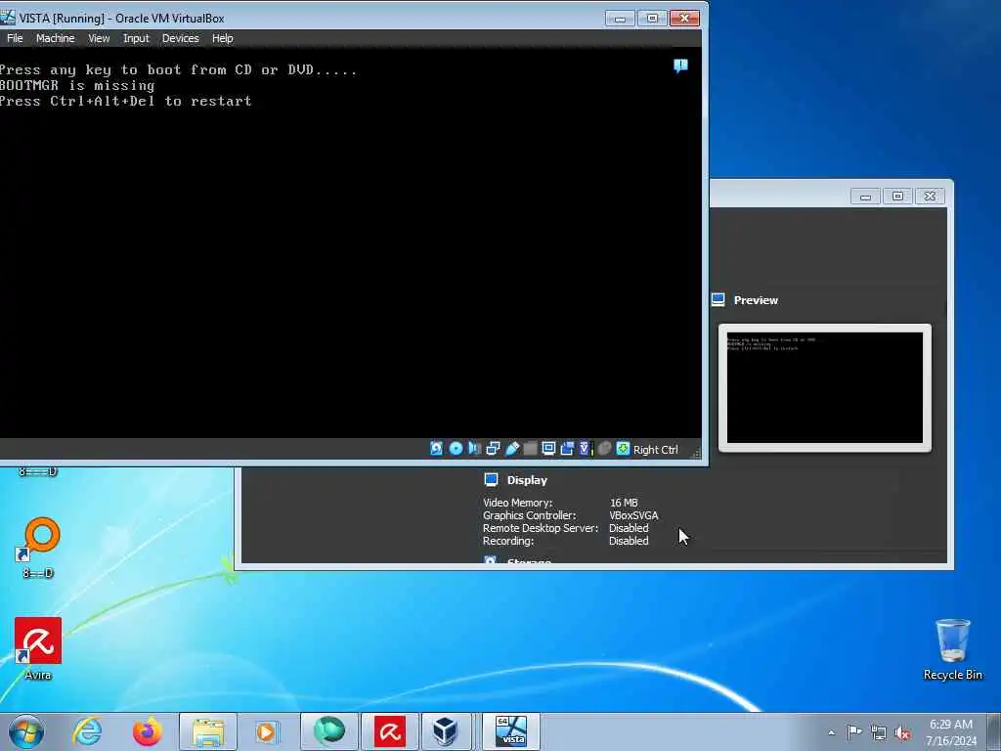The image size is (1001, 751).
Task: Click the network adapters status icon
Action: point(493,449)
